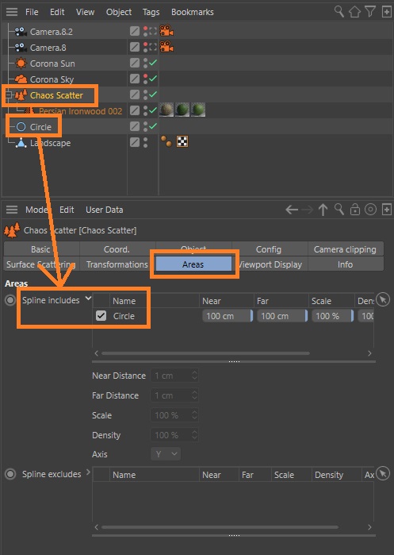Switch to the Areas tab
Viewport: 394px width, 555px height.
point(193,264)
